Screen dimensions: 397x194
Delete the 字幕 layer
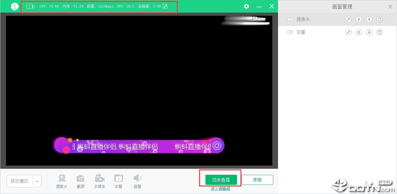click(380, 32)
